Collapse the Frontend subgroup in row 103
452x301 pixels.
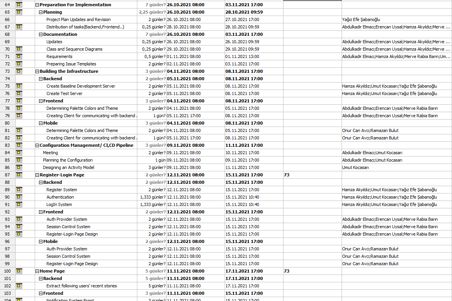pyautogui.click(x=41, y=294)
